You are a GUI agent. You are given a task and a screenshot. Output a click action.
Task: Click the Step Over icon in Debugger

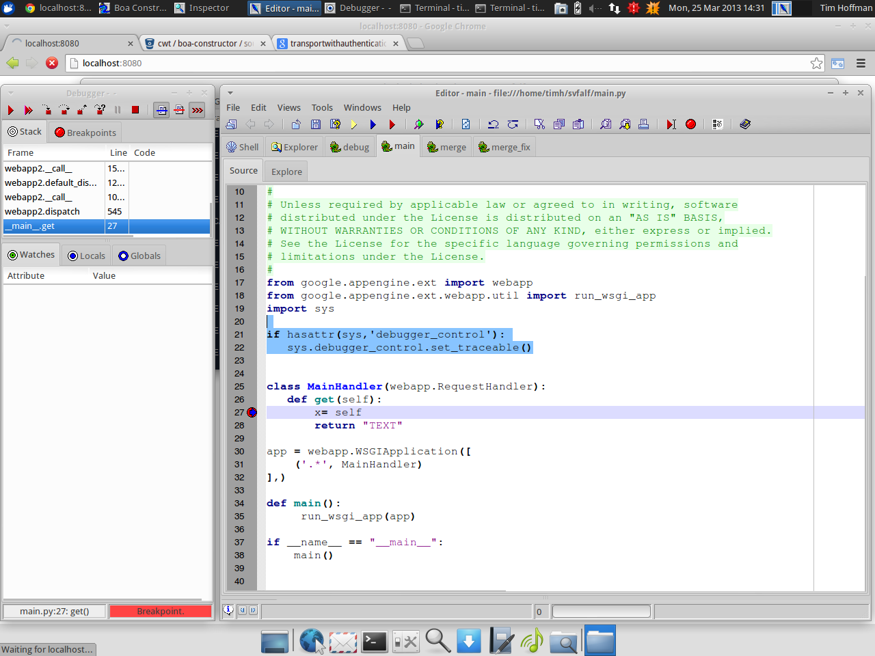[x=64, y=110]
